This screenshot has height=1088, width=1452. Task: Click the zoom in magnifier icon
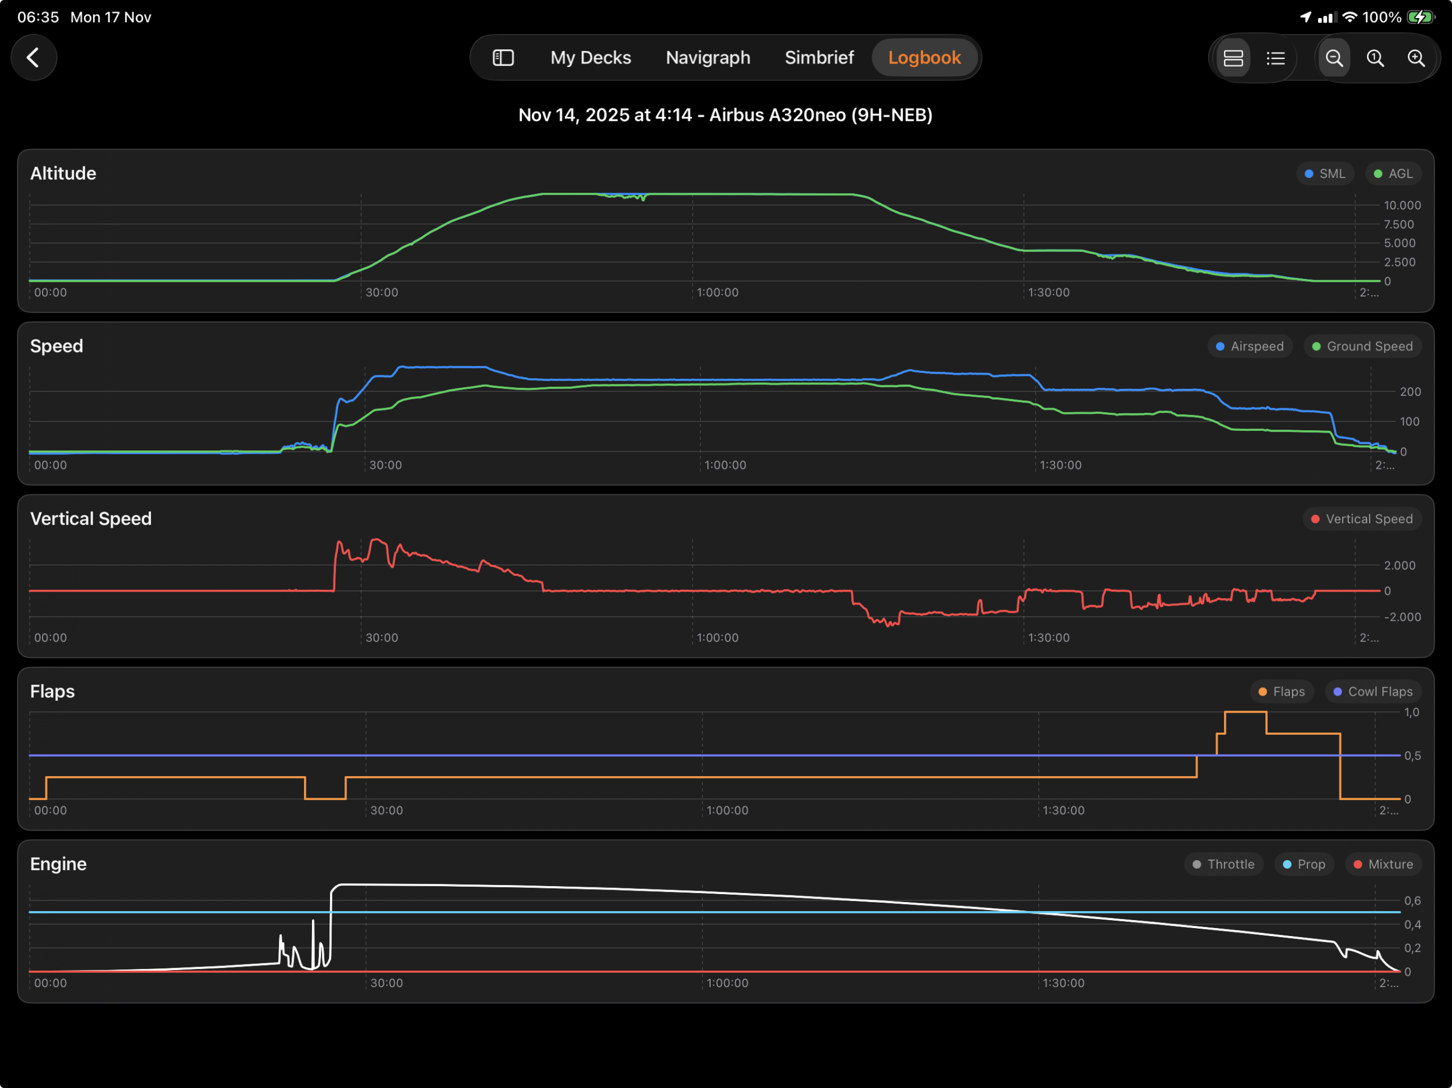pyautogui.click(x=1416, y=58)
